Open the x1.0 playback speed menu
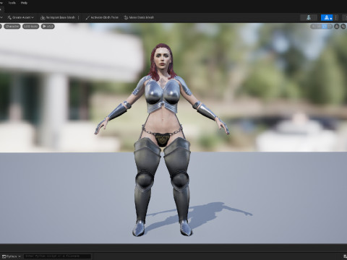 (48, 26)
